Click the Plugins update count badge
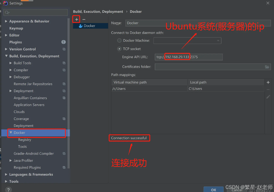Viewport: 274px width, 192px height. click(x=64, y=42)
